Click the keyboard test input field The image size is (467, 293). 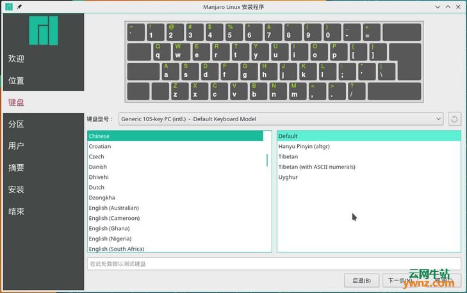(274, 264)
